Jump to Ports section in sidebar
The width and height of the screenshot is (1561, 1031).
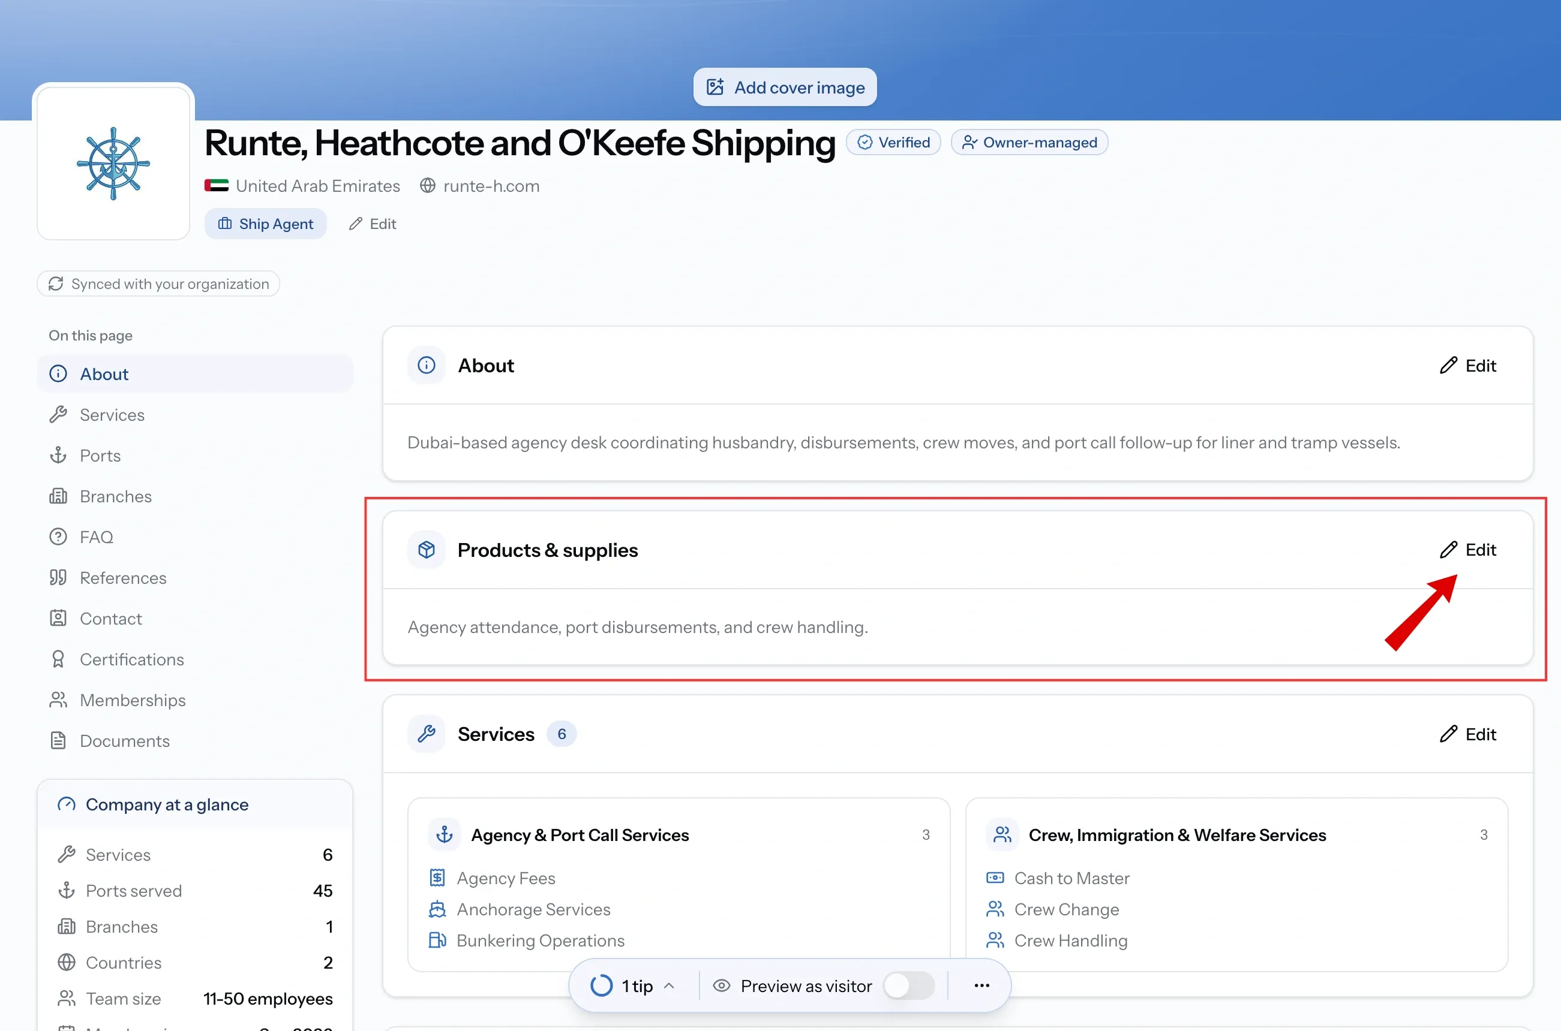[x=196, y=456]
